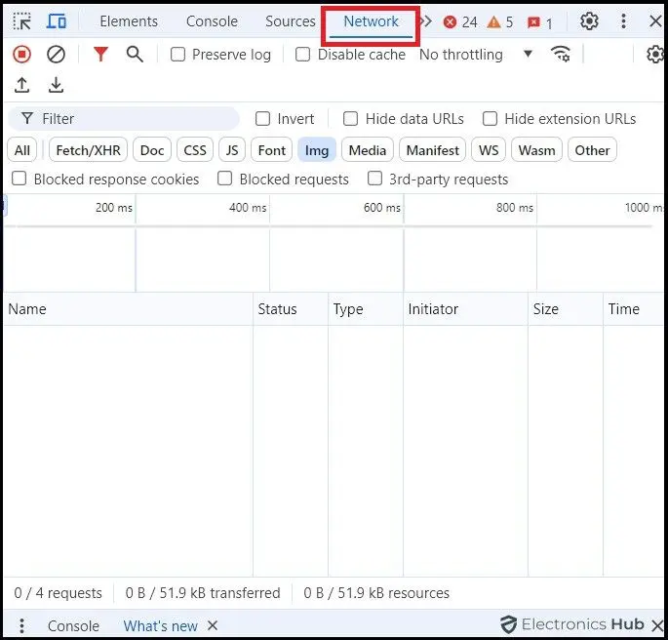Switch to the Console tab
Screen dimensions: 668x640
coord(212,21)
